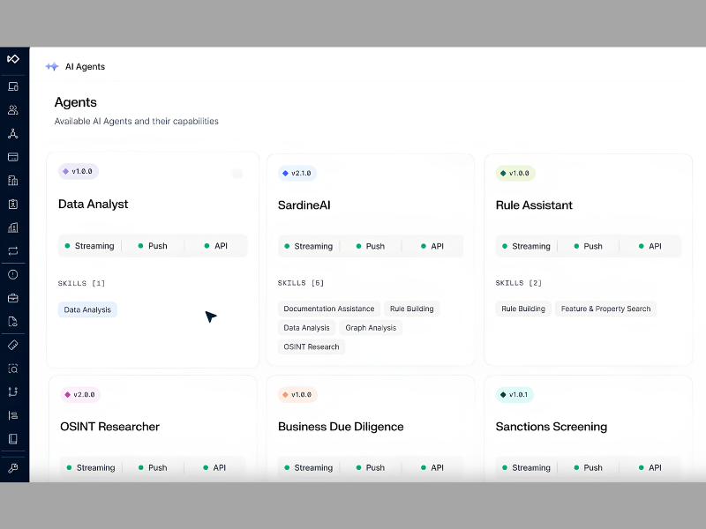Click 'Available AI Agents and their capabilities' subtitle

[137, 122]
